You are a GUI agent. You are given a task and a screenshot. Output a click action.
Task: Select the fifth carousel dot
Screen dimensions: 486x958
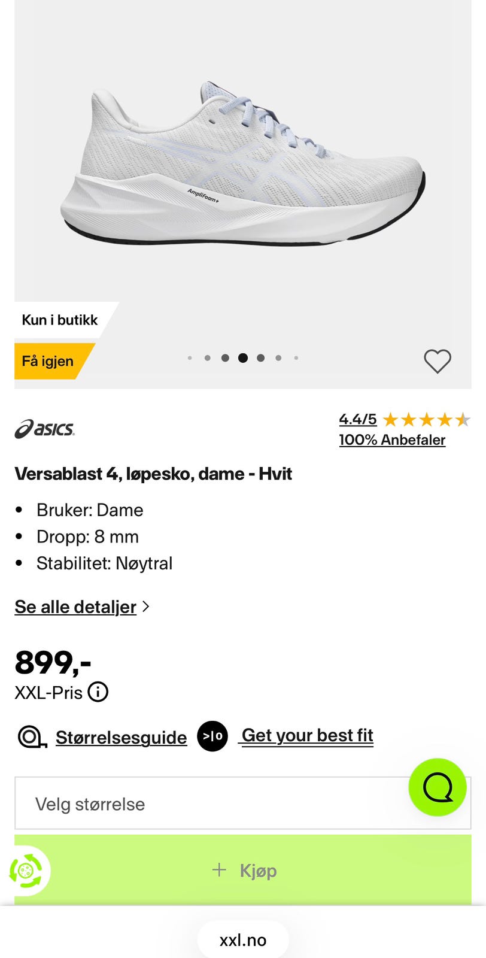click(260, 358)
